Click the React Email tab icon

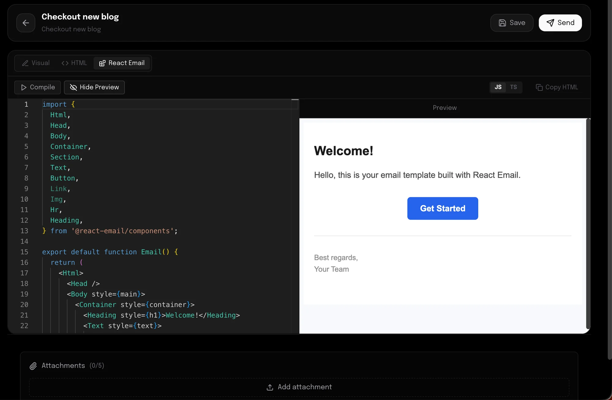click(102, 63)
